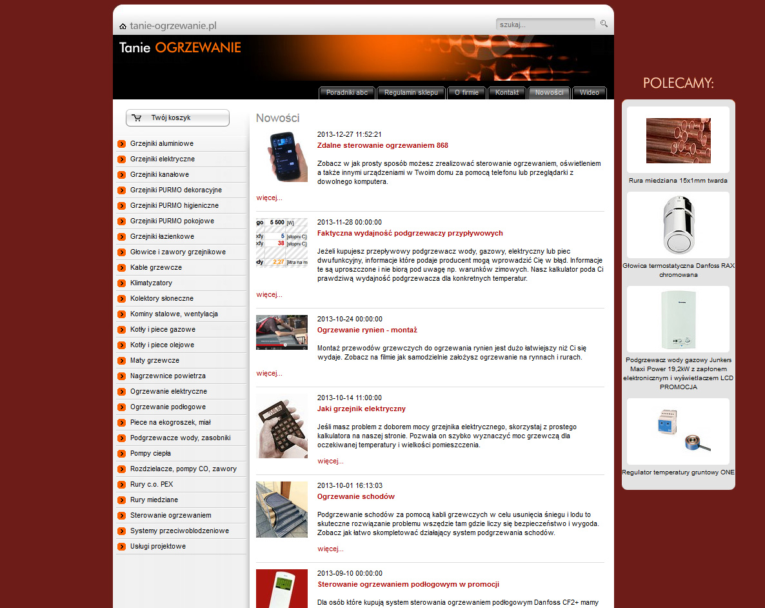Go to the Wideo tab
This screenshot has height=608, width=765.
[589, 93]
